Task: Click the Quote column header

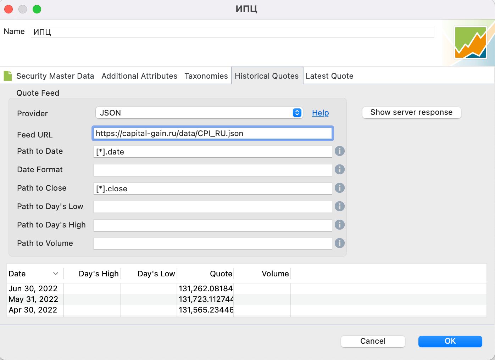Action: 205,274
